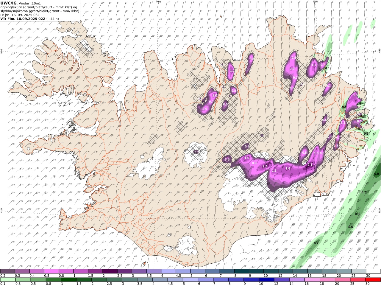Image resolution: width=381 pixels, height=286 pixels.
Task: Click the bright magenta 0.5 swatch in the upper snow legend
Action: [x=51, y=271]
